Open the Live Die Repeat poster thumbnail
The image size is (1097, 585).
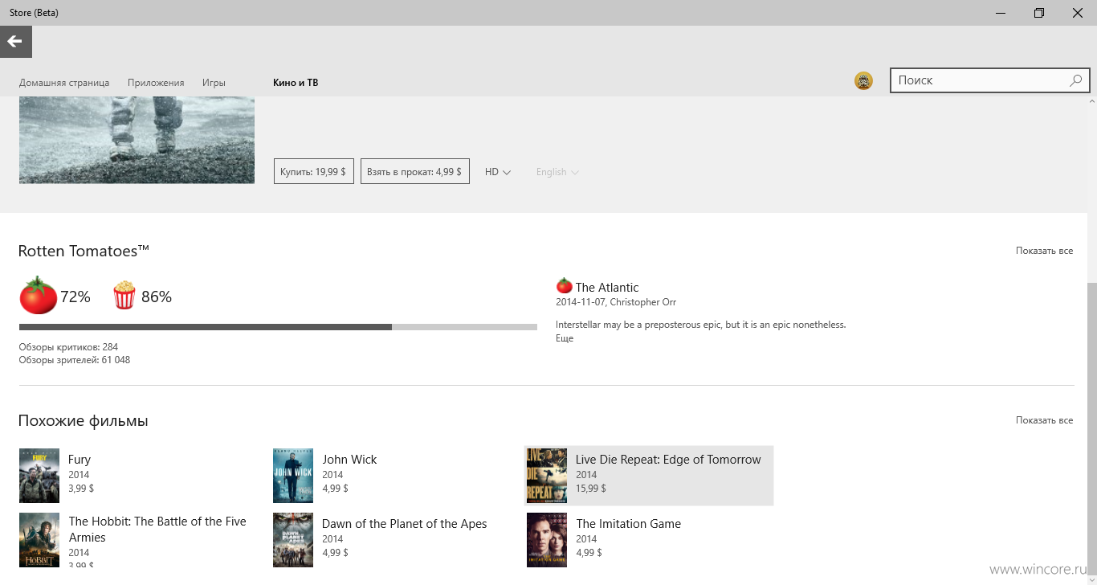coord(547,476)
